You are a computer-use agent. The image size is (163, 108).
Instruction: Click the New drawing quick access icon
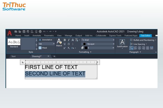[x=16, y=32]
